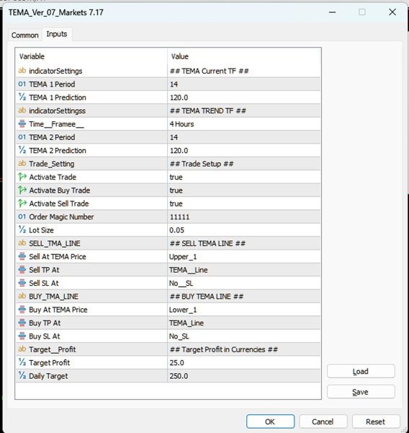Click the string icon beside indicatorSettings
This screenshot has width=409, height=433.
[x=22, y=71]
